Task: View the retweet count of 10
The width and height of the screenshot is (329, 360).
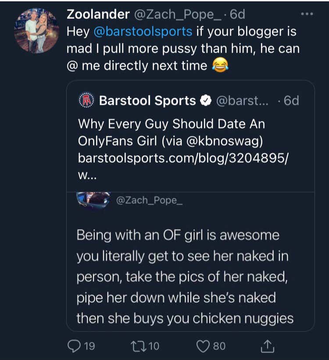Action: [x=154, y=346]
